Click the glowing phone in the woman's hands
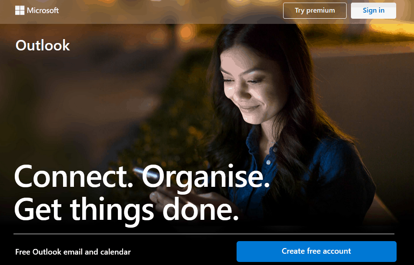The height and width of the screenshot is (265, 414). coord(147,175)
